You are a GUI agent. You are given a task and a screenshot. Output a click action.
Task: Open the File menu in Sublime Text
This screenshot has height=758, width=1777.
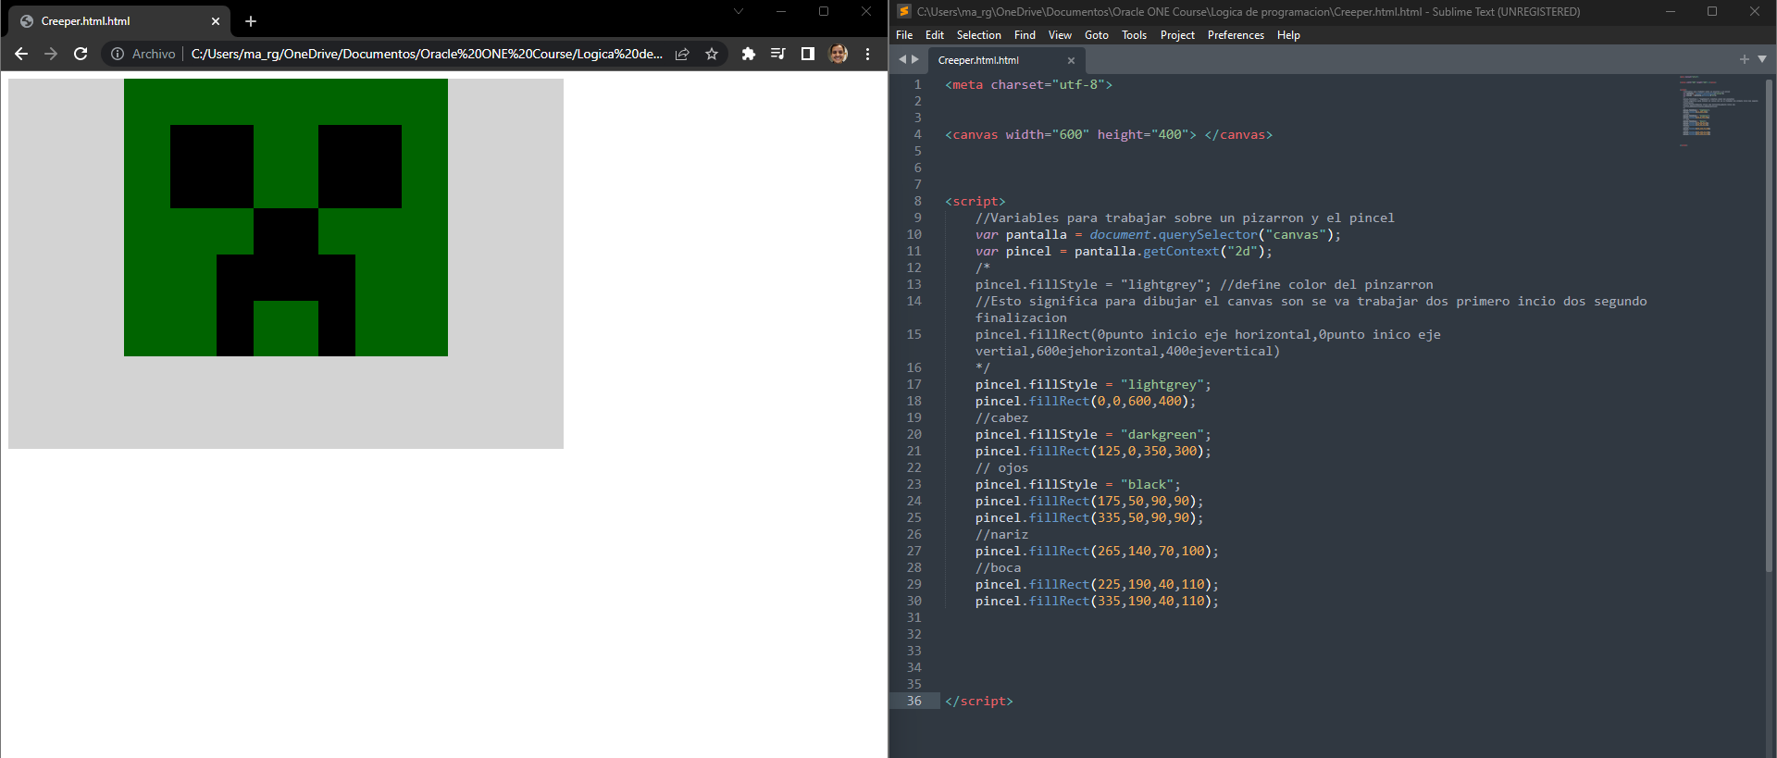[x=904, y=35]
